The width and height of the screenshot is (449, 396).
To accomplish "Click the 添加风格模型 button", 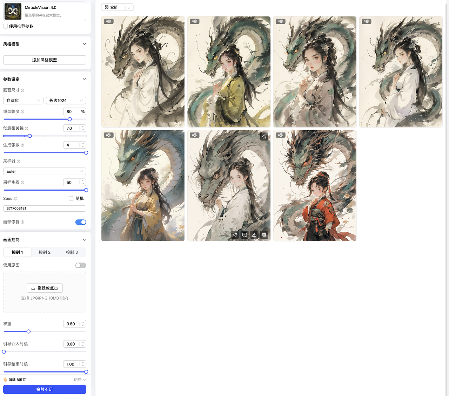I will click(45, 60).
